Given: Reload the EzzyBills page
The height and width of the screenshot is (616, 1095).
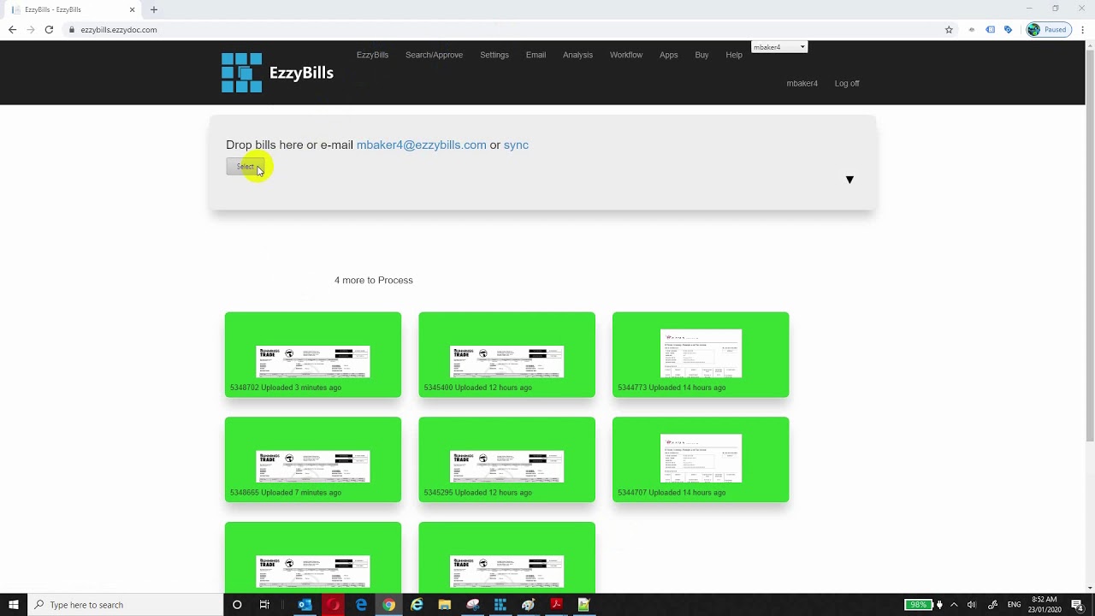Looking at the screenshot, I should click(x=49, y=29).
